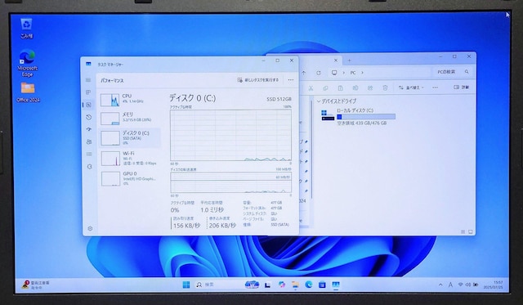
Task: Open Windows Start menu
Action: point(186,285)
